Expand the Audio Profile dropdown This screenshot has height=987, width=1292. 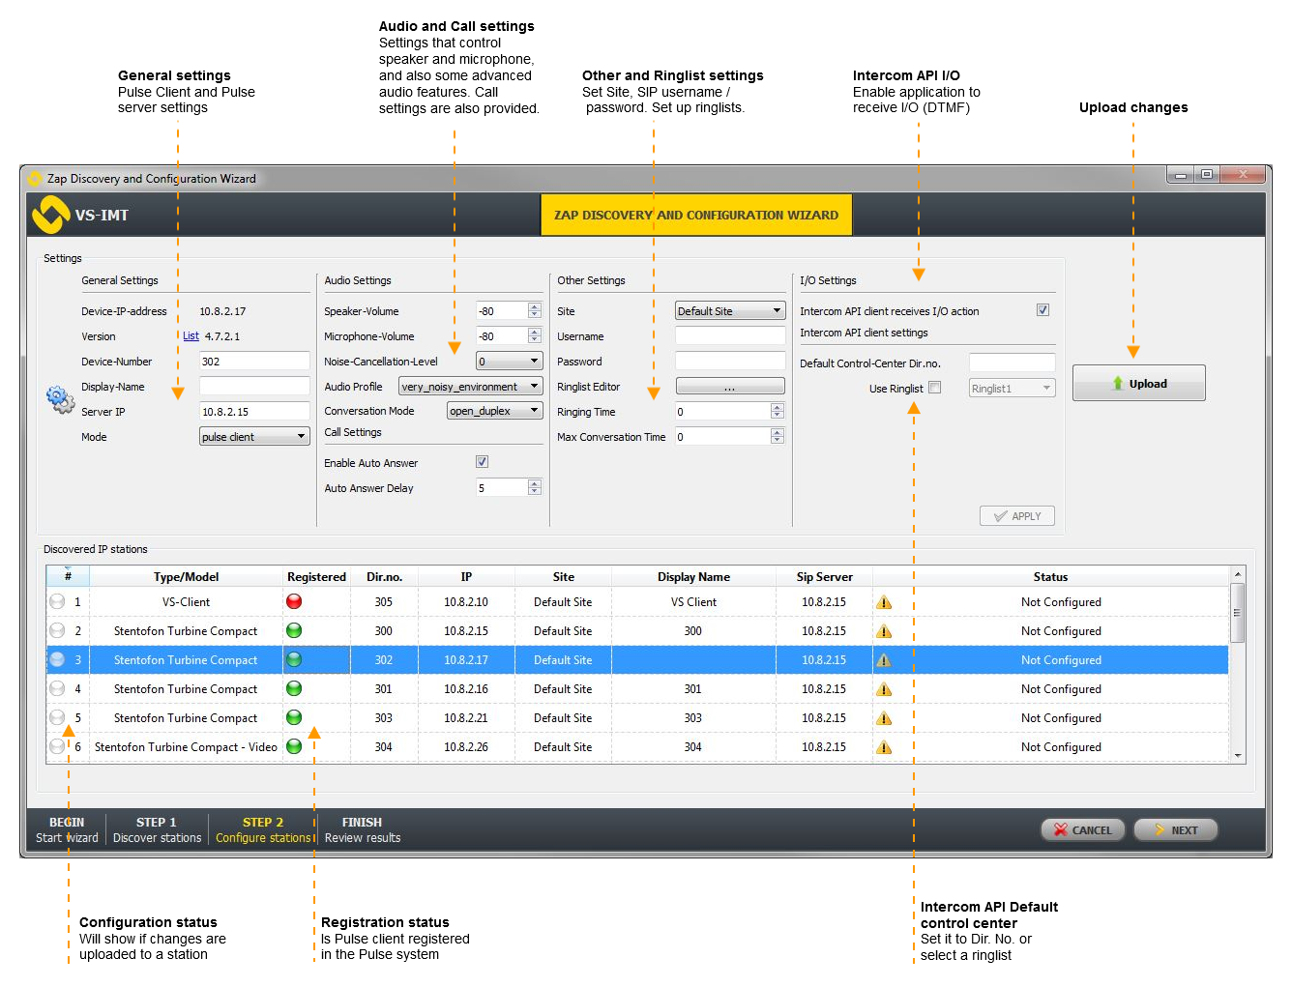[x=471, y=387]
